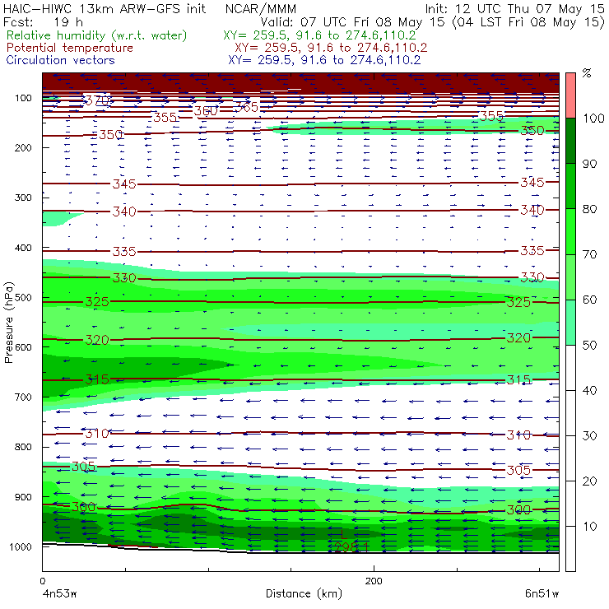Click the 400 hPa pressure axis label
This screenshot has height=609, width=609.
[x=23, y=248]
